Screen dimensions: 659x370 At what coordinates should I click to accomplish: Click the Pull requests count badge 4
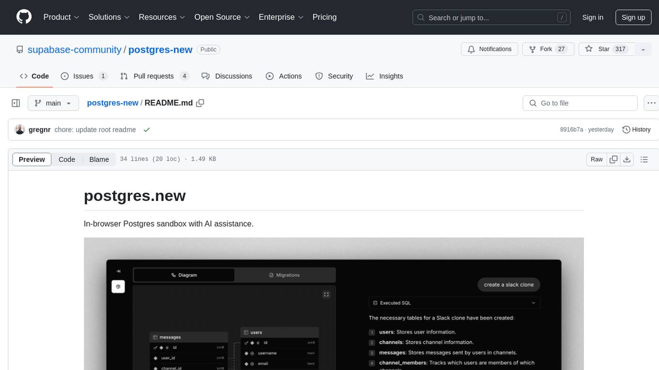(184, 76)
